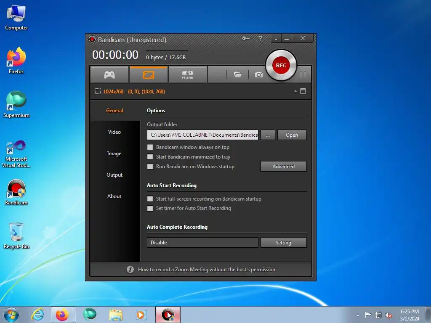
Task: Open the Output settings tab
Action: click(x=114, y=175)
